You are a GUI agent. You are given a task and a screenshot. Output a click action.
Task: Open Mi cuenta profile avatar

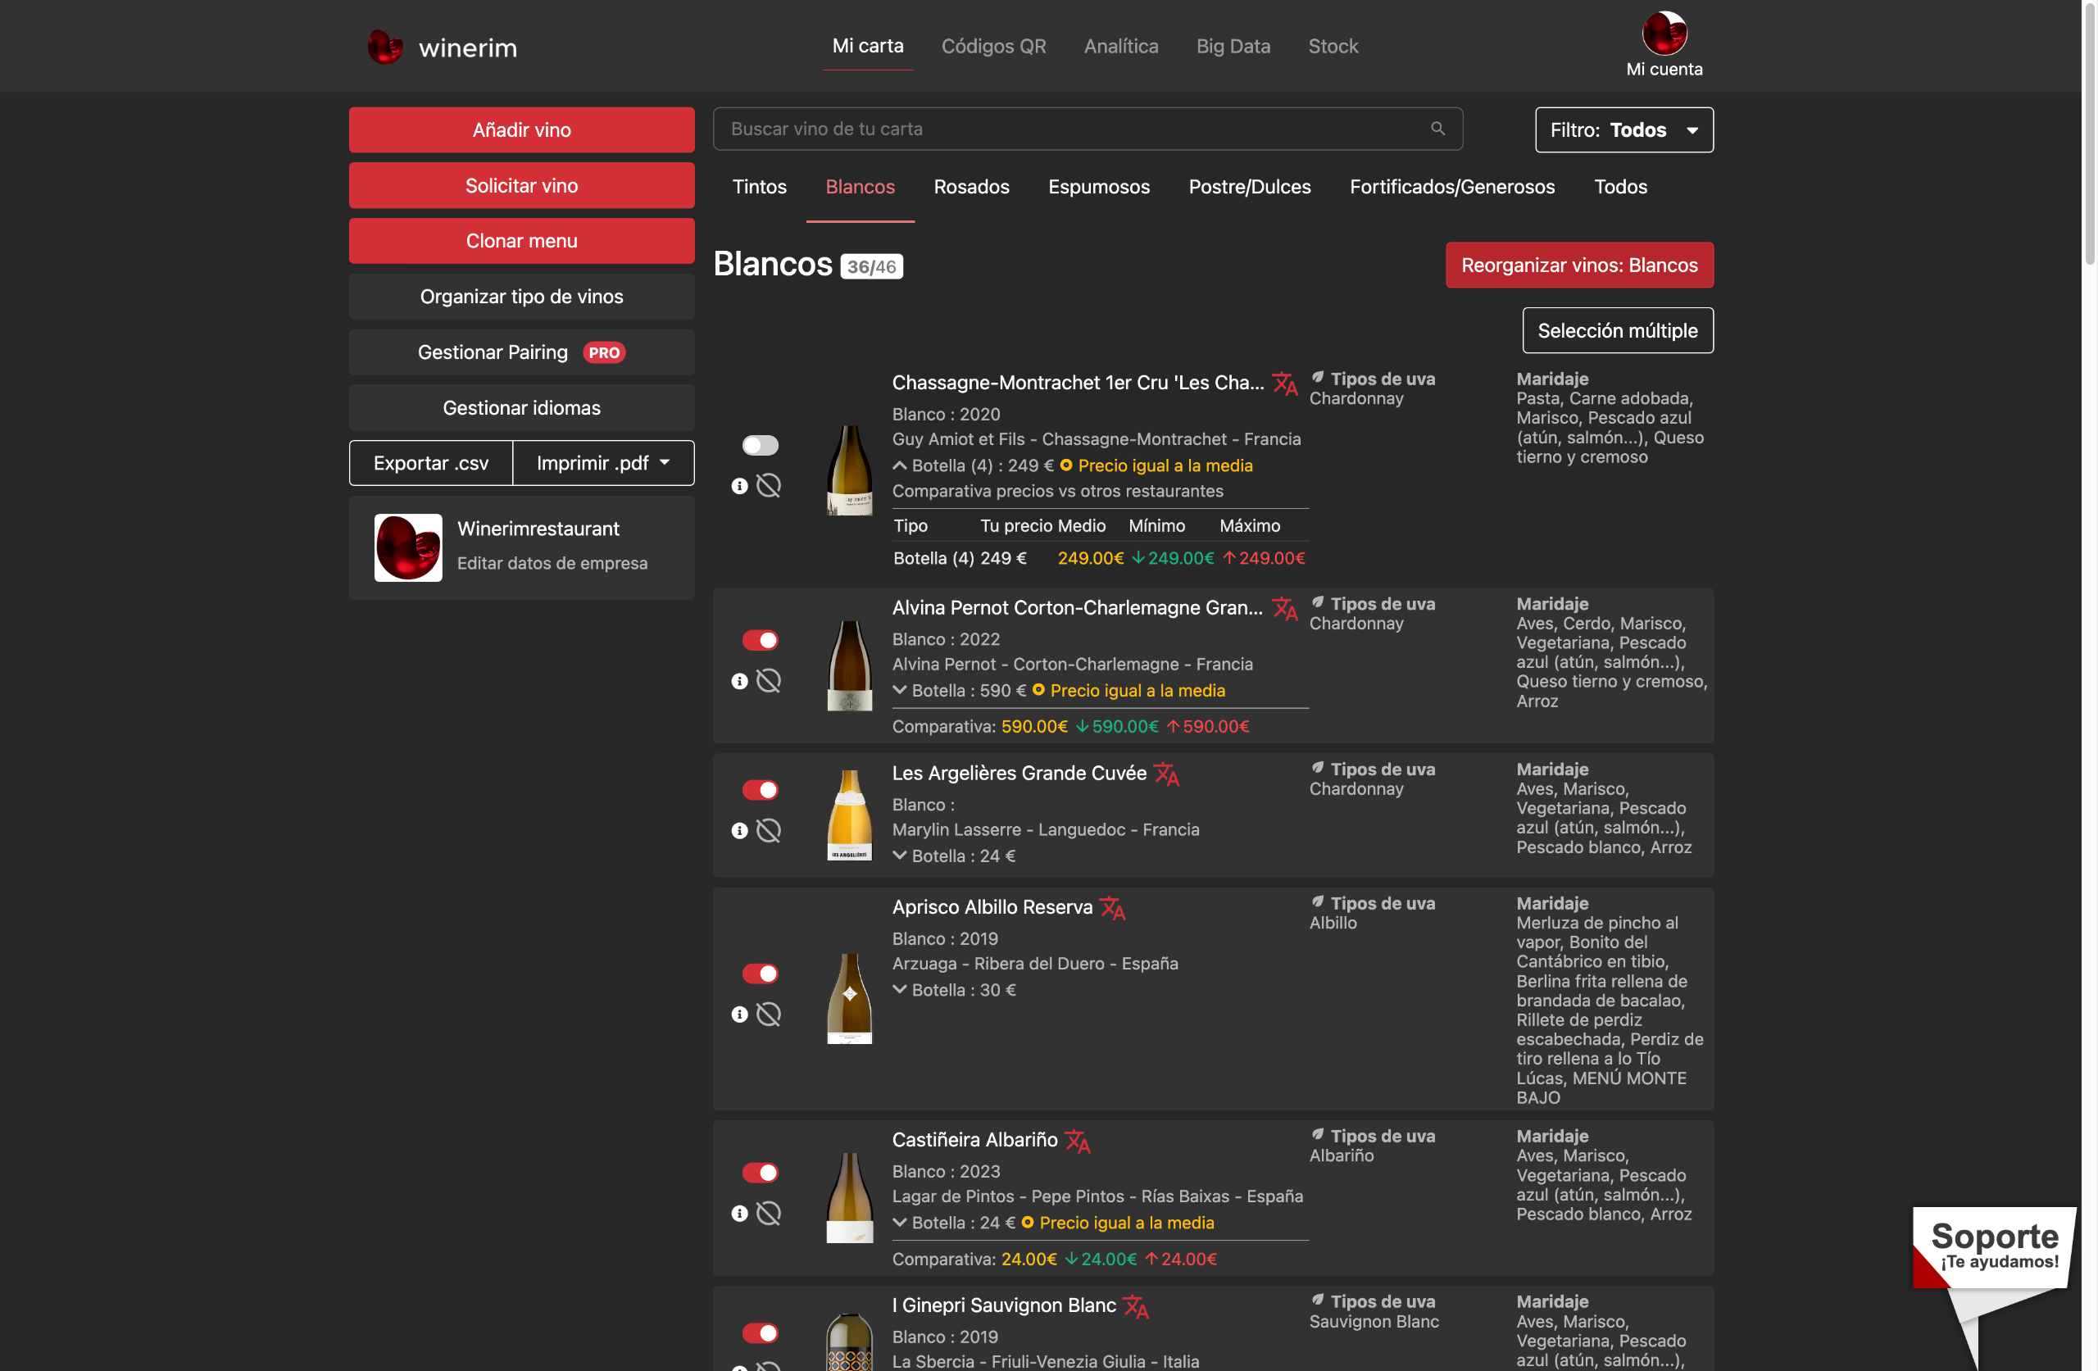click(x=1664, y=34)
